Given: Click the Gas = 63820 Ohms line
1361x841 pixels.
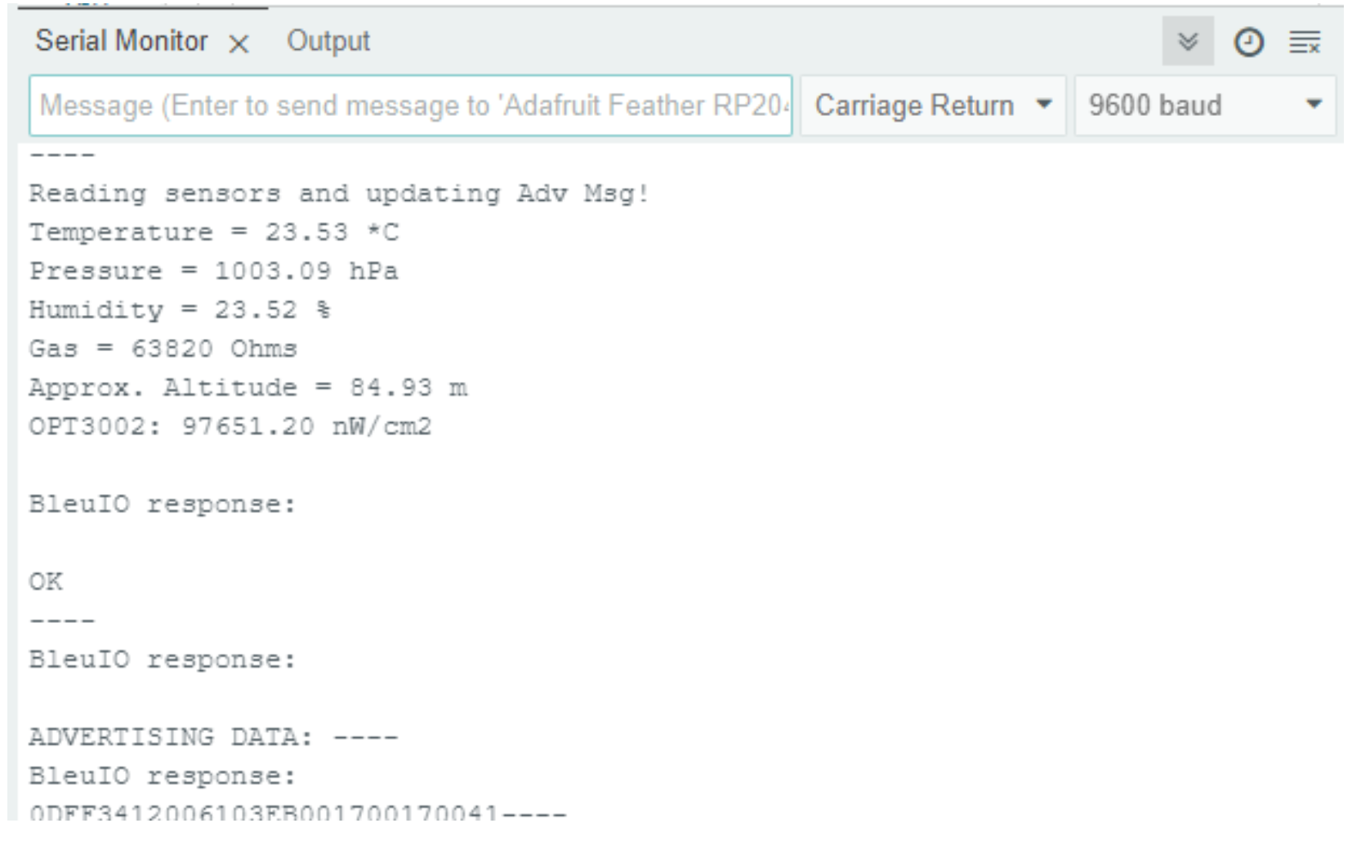Looking at the screenshot, I should [x=163, y=349].
